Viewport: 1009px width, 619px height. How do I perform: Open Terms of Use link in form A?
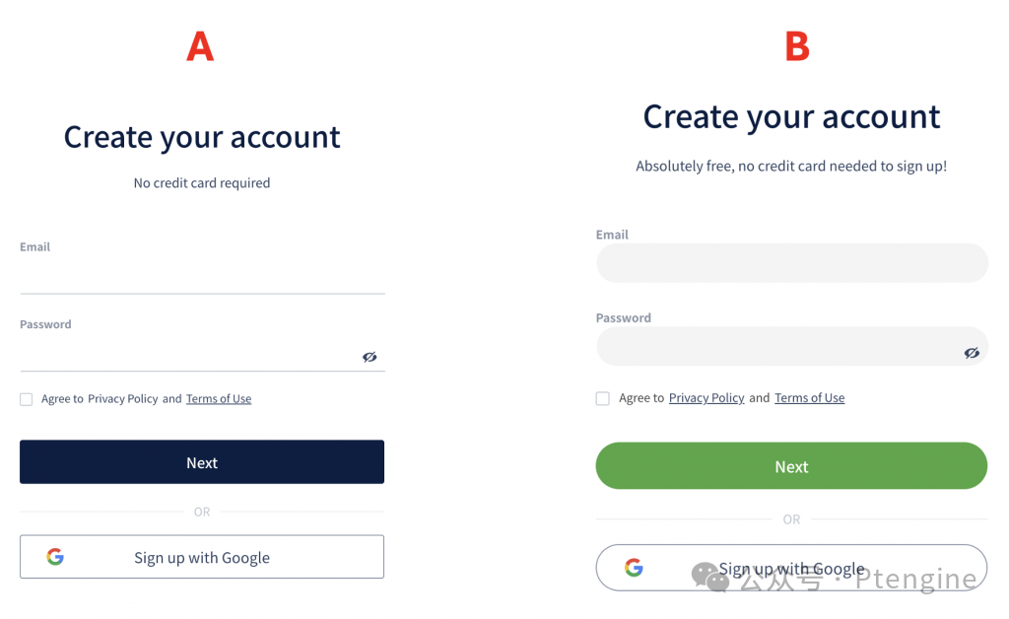(219, 399)
